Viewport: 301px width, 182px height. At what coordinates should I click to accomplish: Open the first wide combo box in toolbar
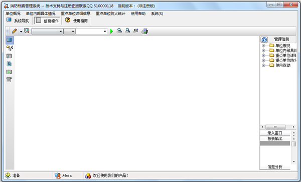point(48,31)
